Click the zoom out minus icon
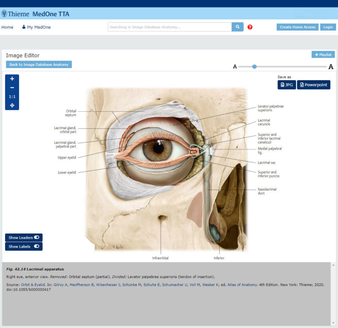Screen dimensions: 338x328 (12, 88)
